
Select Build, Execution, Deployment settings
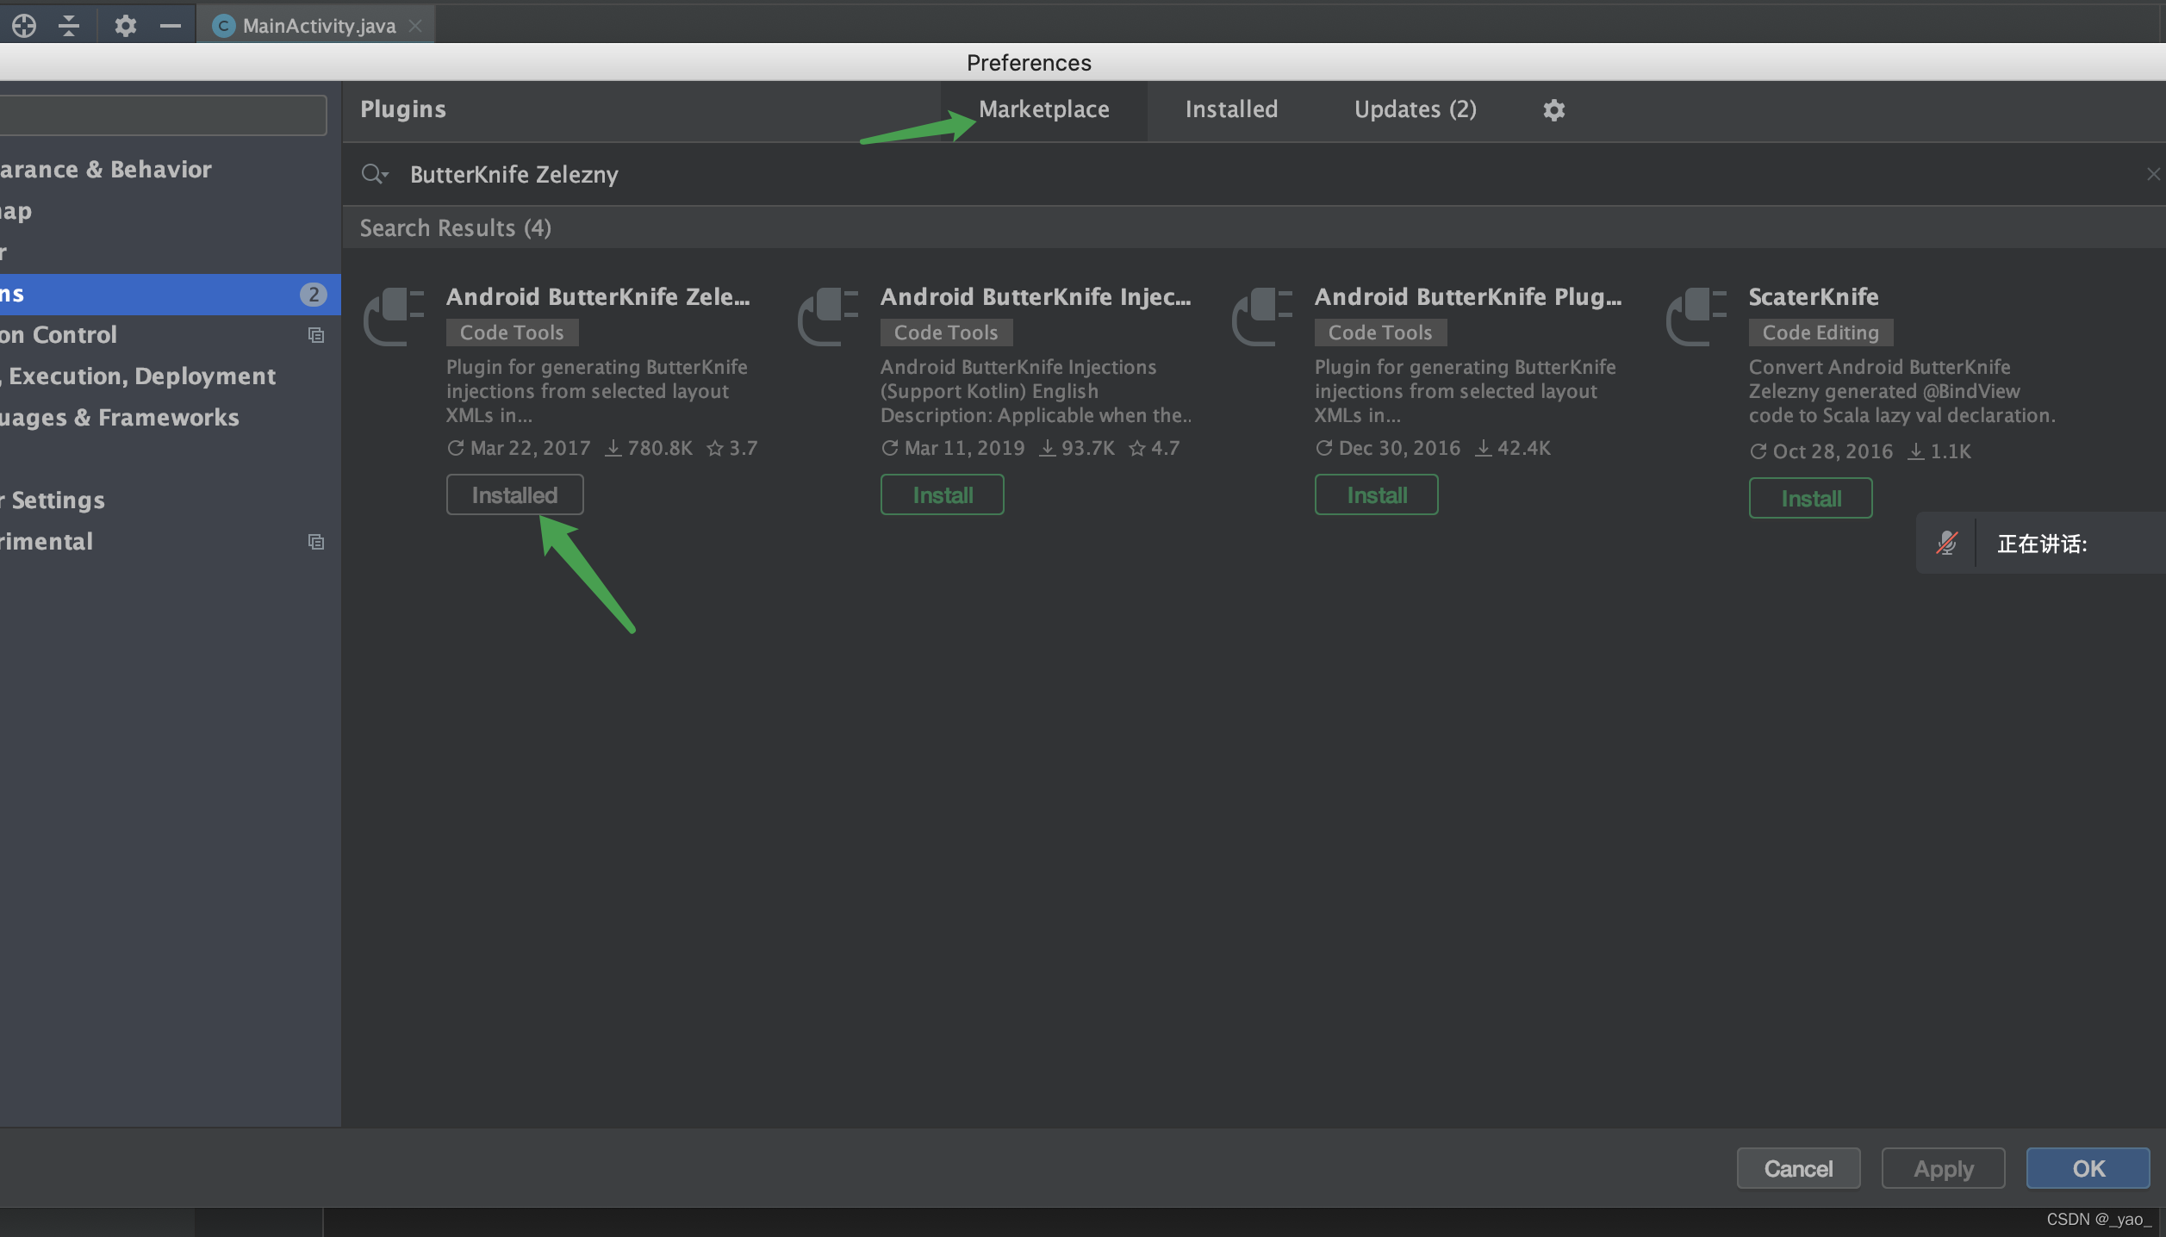(171, 376)
